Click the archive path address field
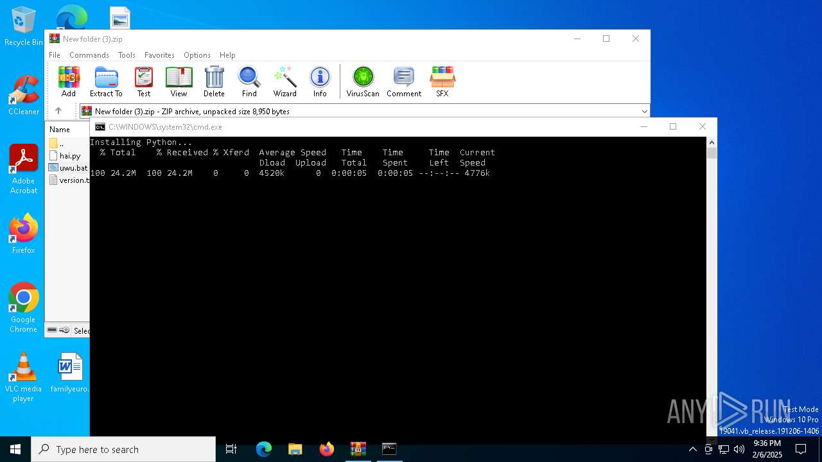Viewport: 822px width, 462px height. pos(364,112)
